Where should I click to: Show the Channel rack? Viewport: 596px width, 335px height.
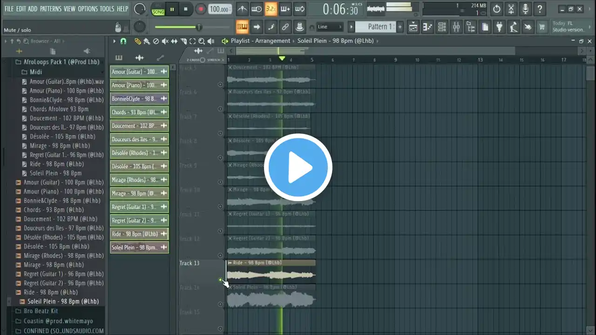pyautogui.click(x=442, y=27)
